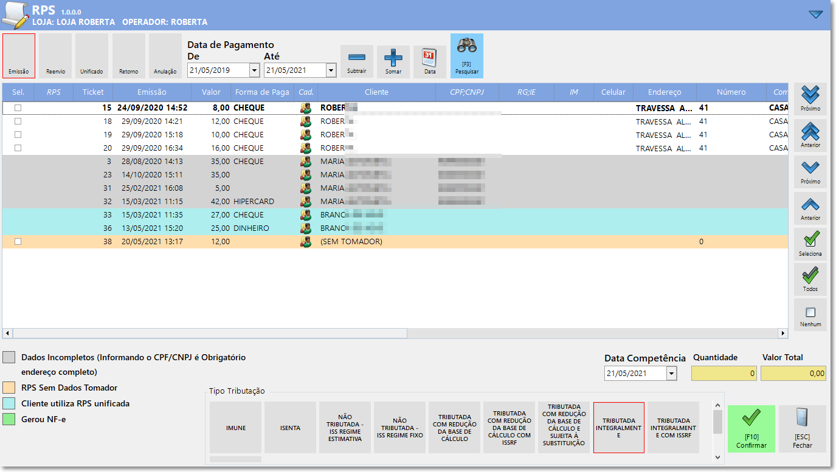
Task: Open client record icon for ticket 38
Action: [x=306, y=242]
